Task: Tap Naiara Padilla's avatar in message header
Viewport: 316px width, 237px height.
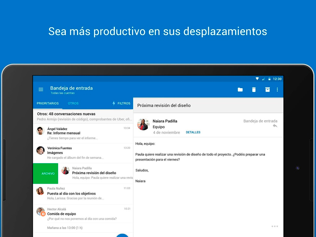Action: point(143,124)
